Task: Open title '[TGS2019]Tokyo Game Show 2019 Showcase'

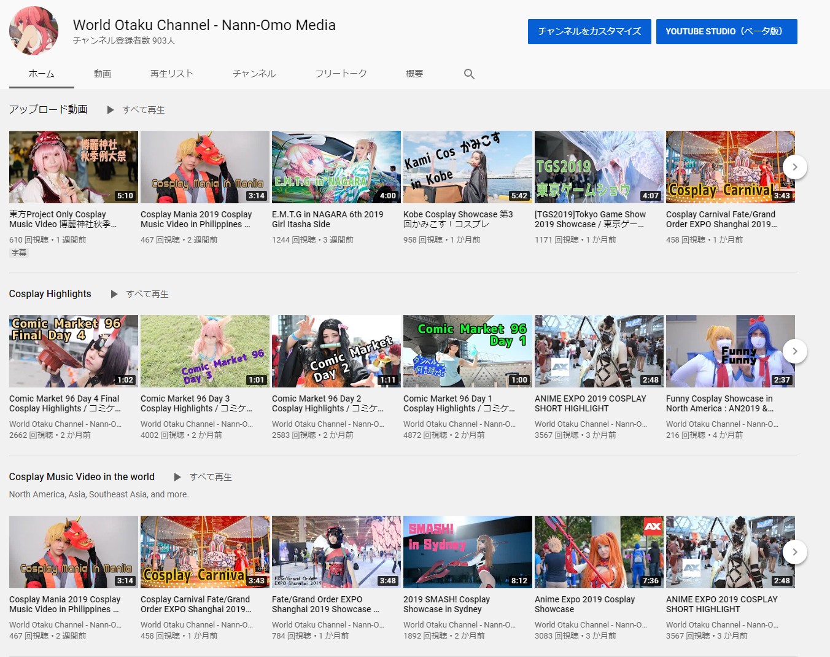Action: [x=591, y=219]
